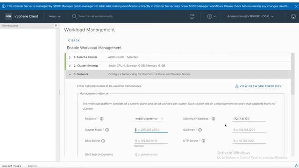Click the vm logo icon
The width and height of the screenshot is (299, 168).
pyautogui.click(x=8, y=16)
